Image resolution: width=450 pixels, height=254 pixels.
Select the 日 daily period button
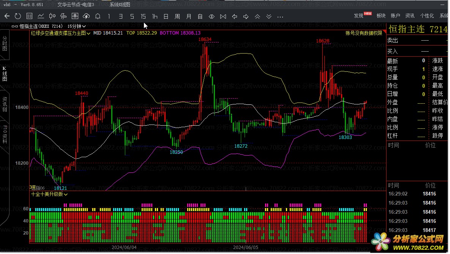(166, 16)
